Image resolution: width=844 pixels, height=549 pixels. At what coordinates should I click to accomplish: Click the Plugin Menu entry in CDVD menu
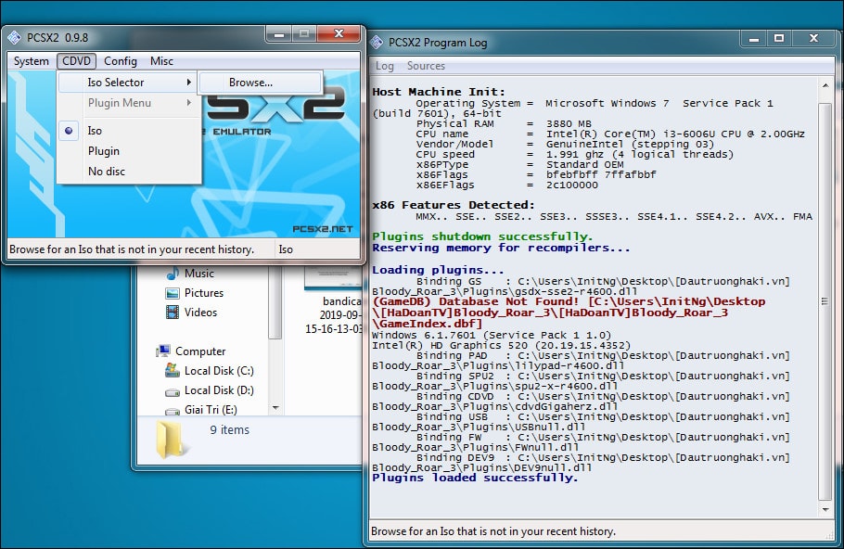(x=128, y=103)
